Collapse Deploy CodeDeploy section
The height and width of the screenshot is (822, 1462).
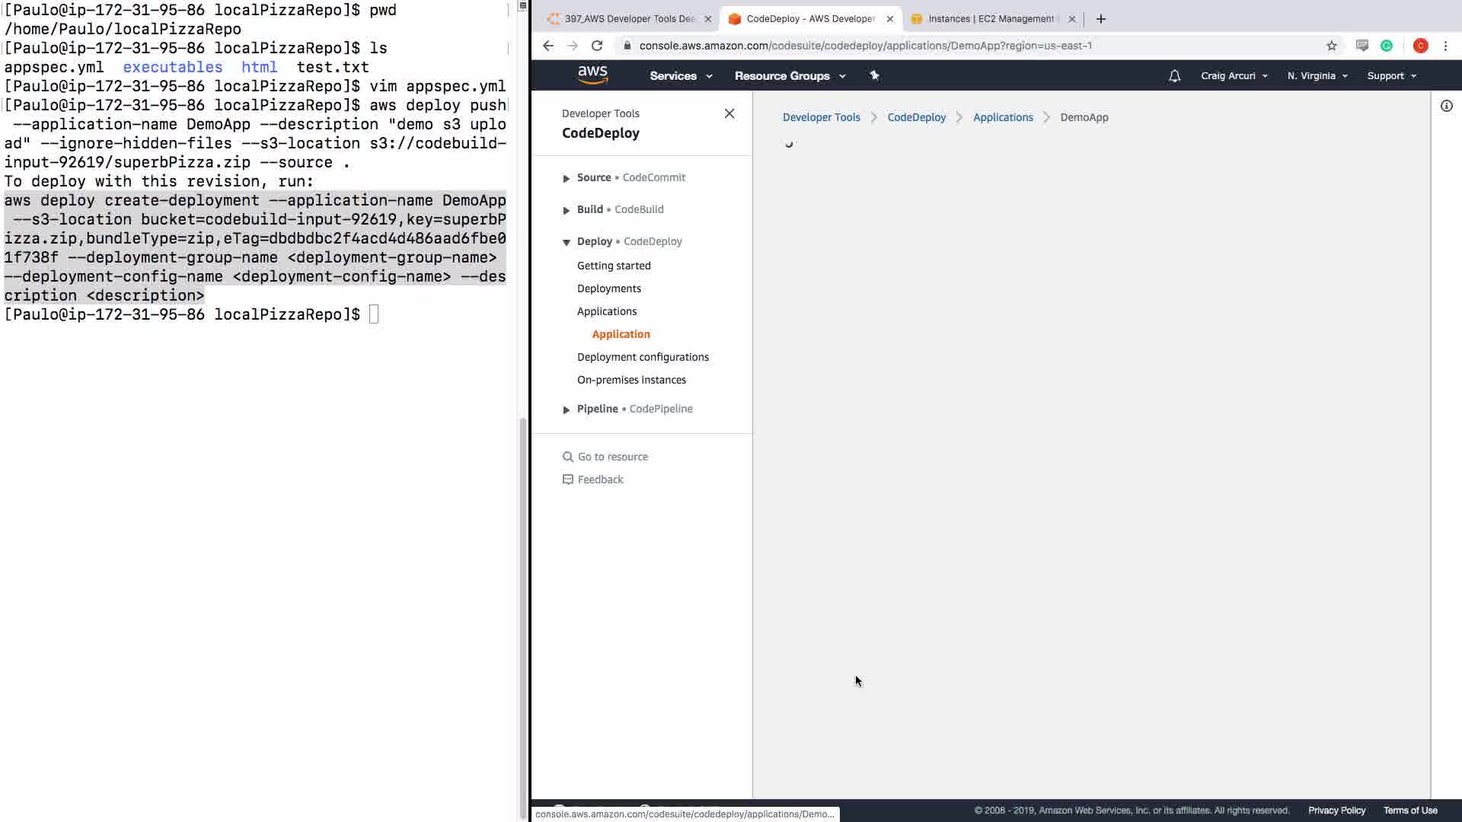(566, 242)
